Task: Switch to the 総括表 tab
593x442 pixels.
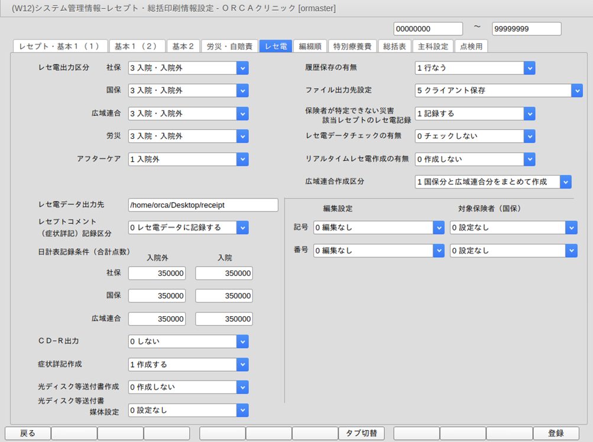Action: pyautogui.click(x=394, y=46)
